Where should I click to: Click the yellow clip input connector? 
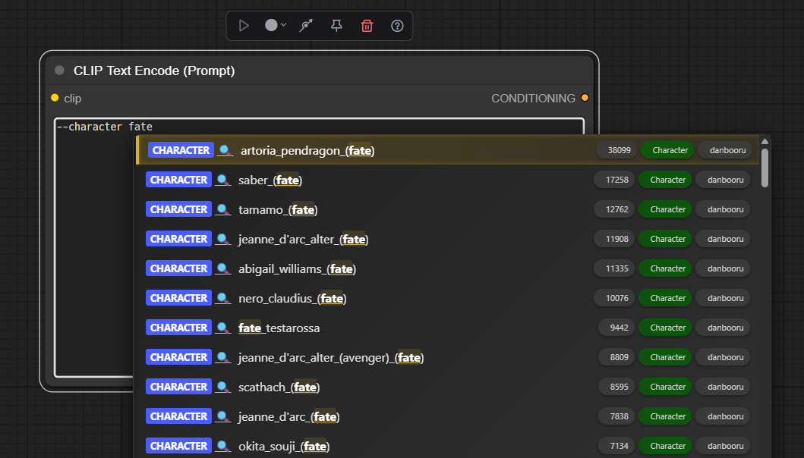(x=55, y=98)
